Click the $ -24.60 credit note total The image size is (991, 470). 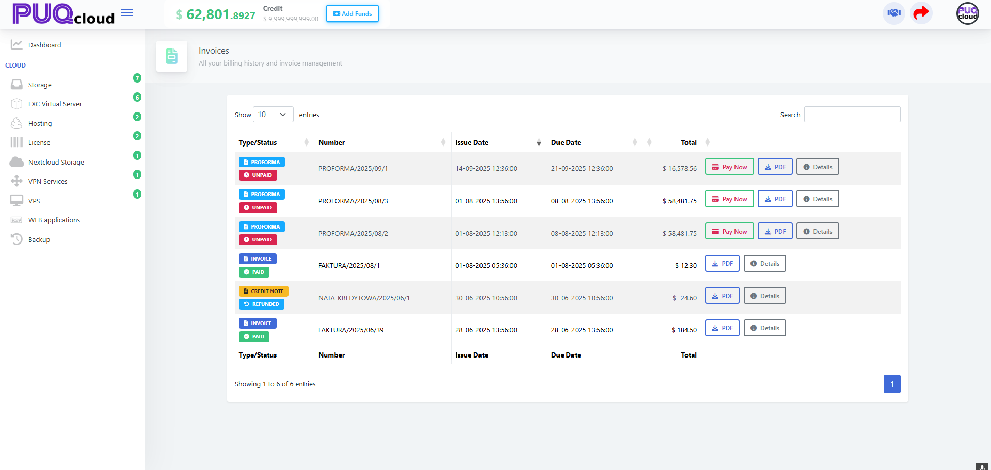[684, 298]
